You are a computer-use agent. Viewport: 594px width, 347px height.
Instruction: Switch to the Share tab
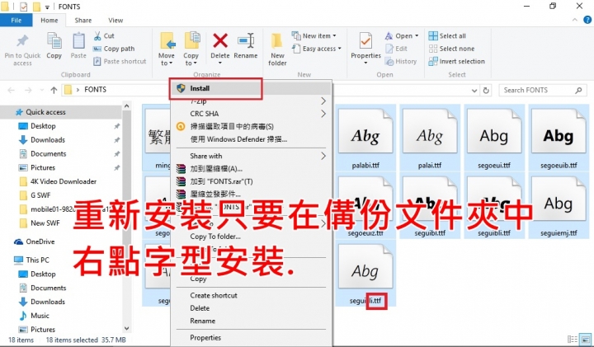click(83, 20)
